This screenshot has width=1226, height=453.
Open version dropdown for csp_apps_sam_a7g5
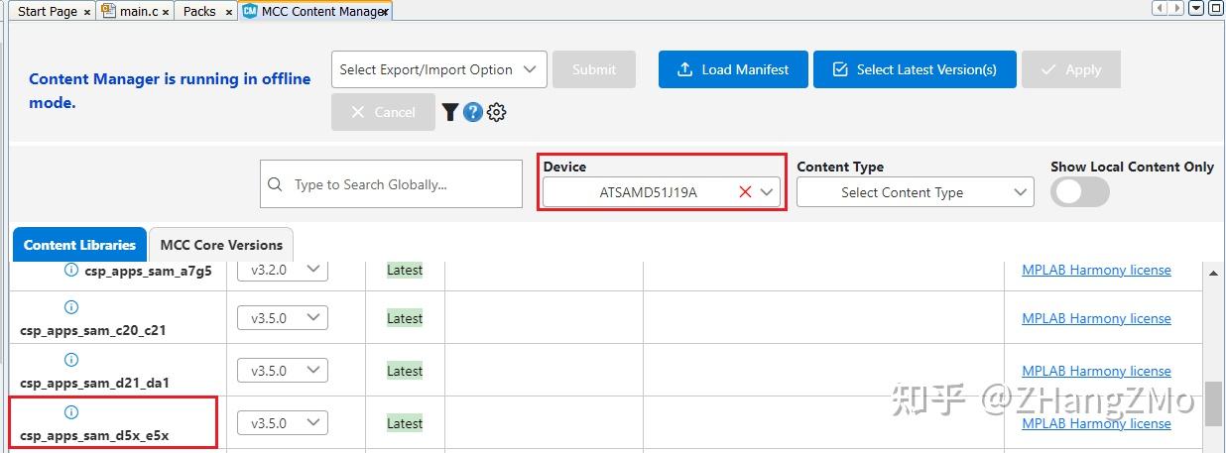(x=282, y=270)
